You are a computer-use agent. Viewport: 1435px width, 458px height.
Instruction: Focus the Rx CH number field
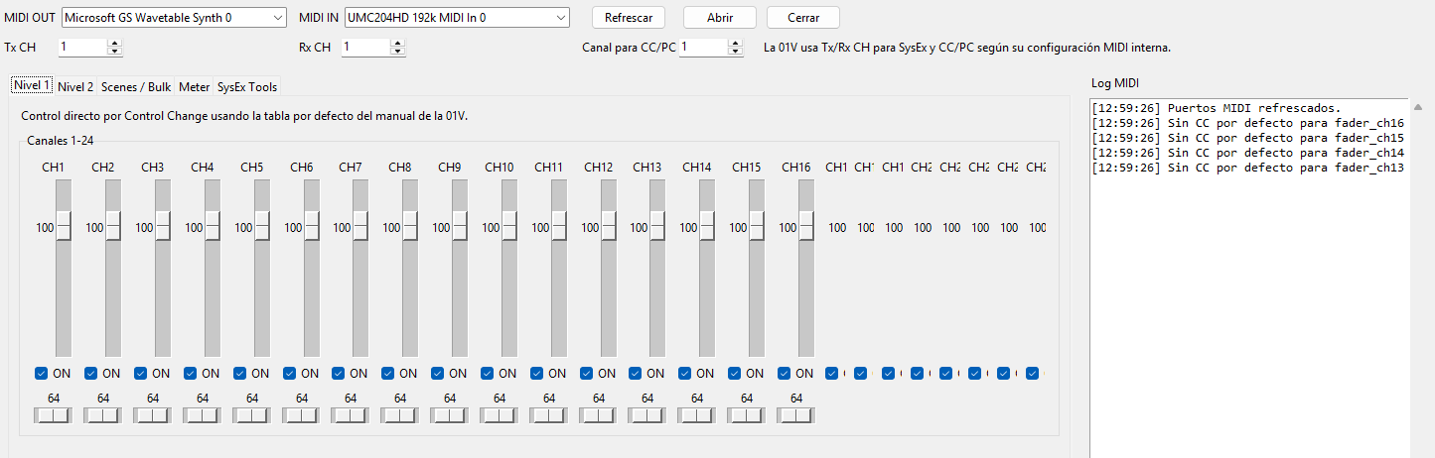[365, 47]
